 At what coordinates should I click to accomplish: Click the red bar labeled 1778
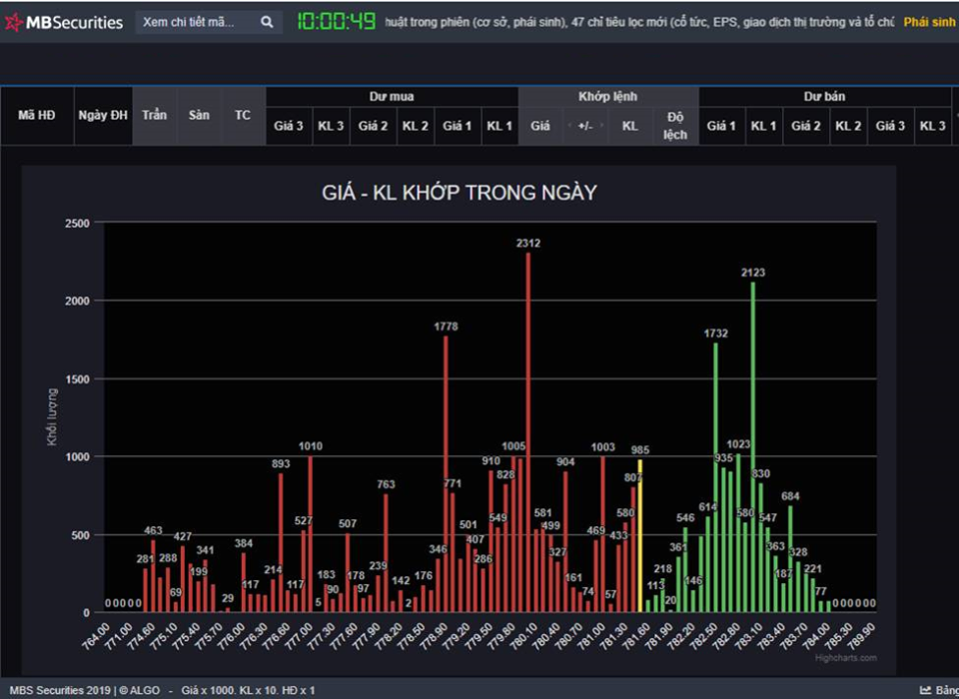[x=446, y=474]
